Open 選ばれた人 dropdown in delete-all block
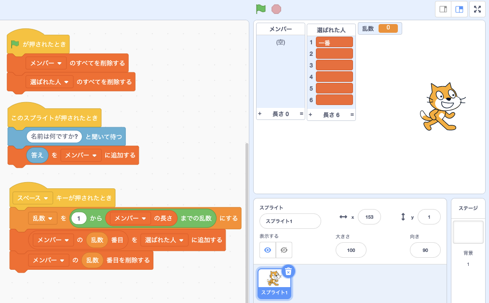Viewport: 489px width, 303px height. (49, 82)
